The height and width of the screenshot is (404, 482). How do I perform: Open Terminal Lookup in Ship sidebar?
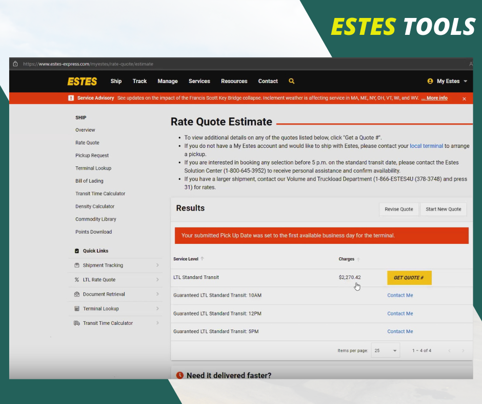coord(93,168)
